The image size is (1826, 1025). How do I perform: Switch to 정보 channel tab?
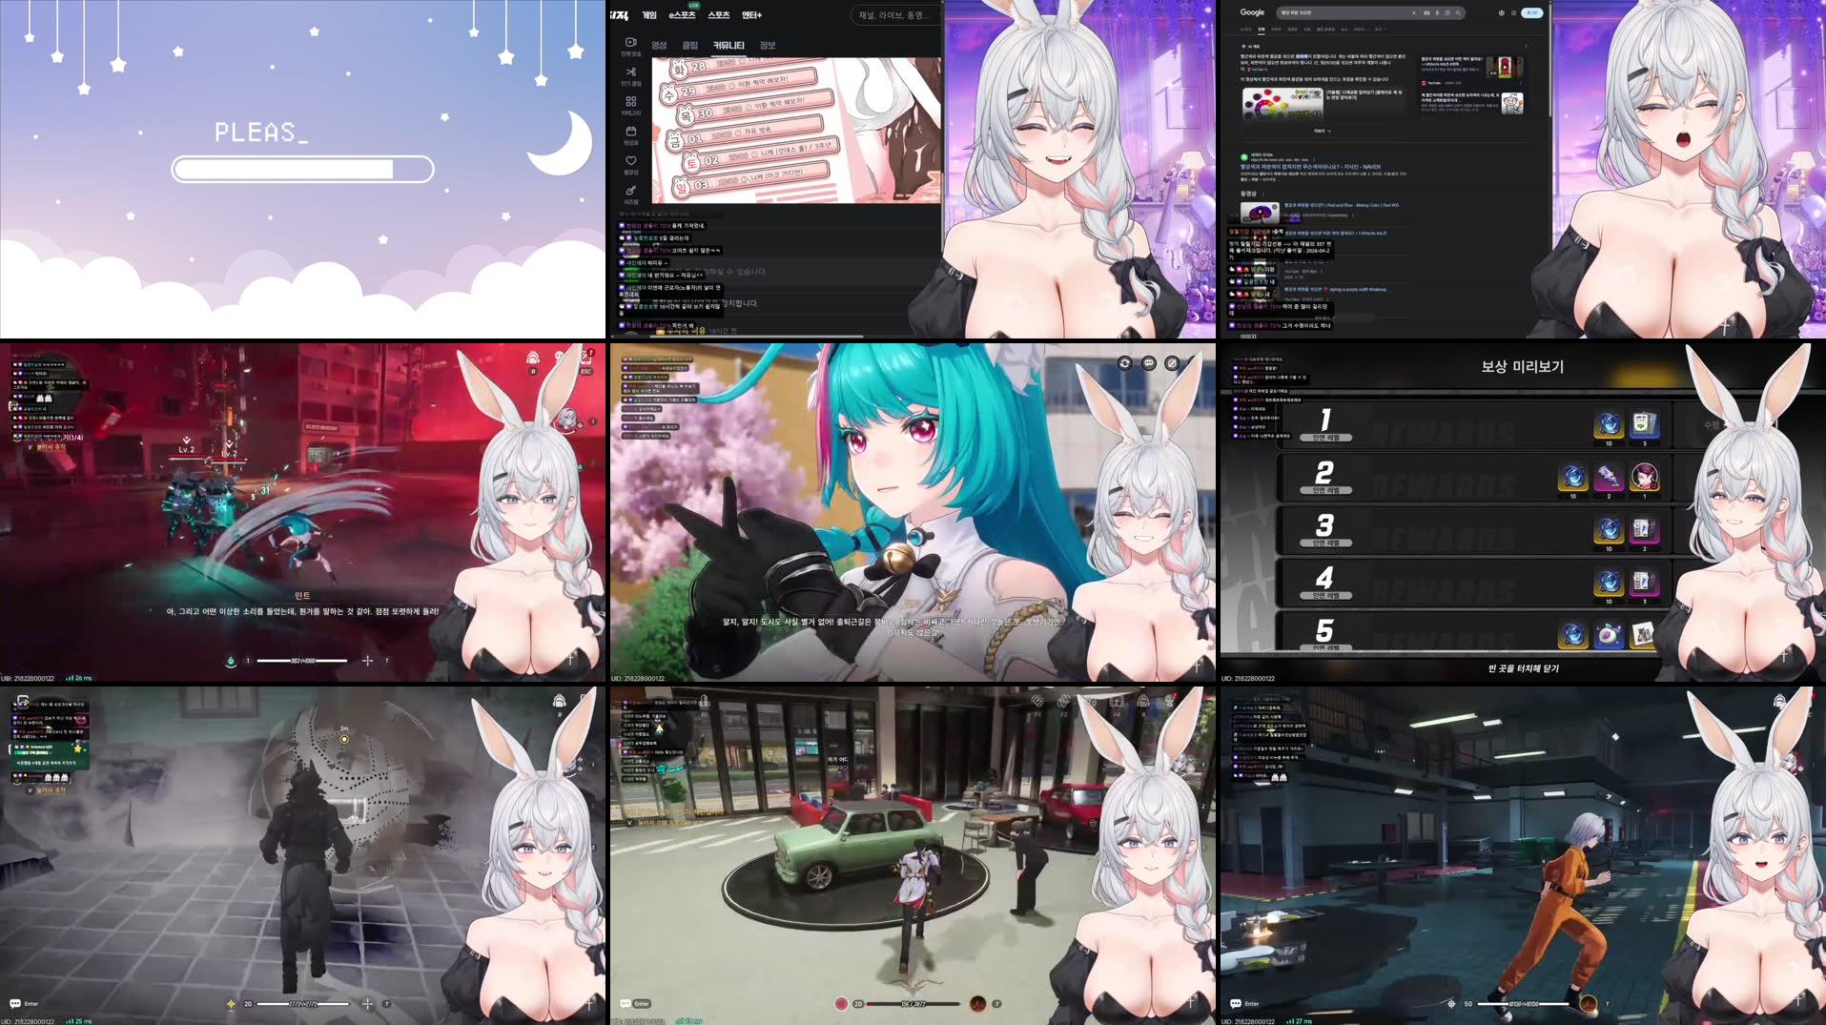pyautogui.click(x=768, y=45)
